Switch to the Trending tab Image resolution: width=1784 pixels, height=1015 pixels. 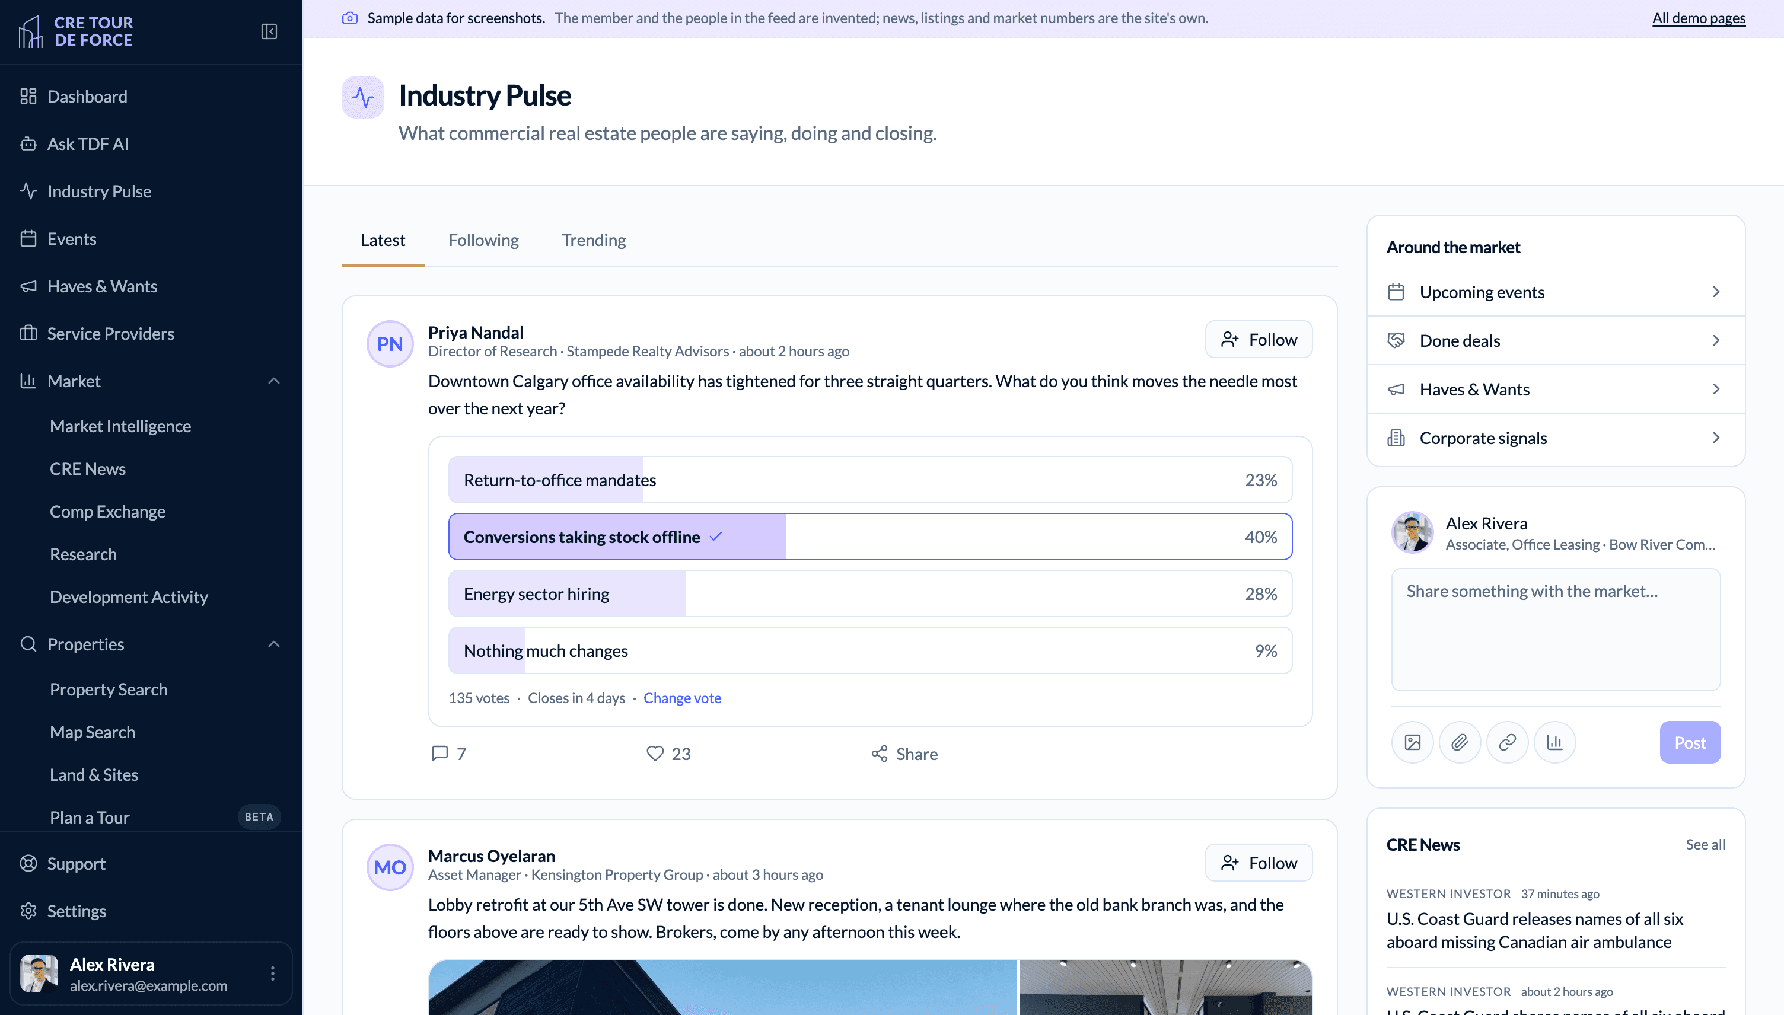click(593, 240)
